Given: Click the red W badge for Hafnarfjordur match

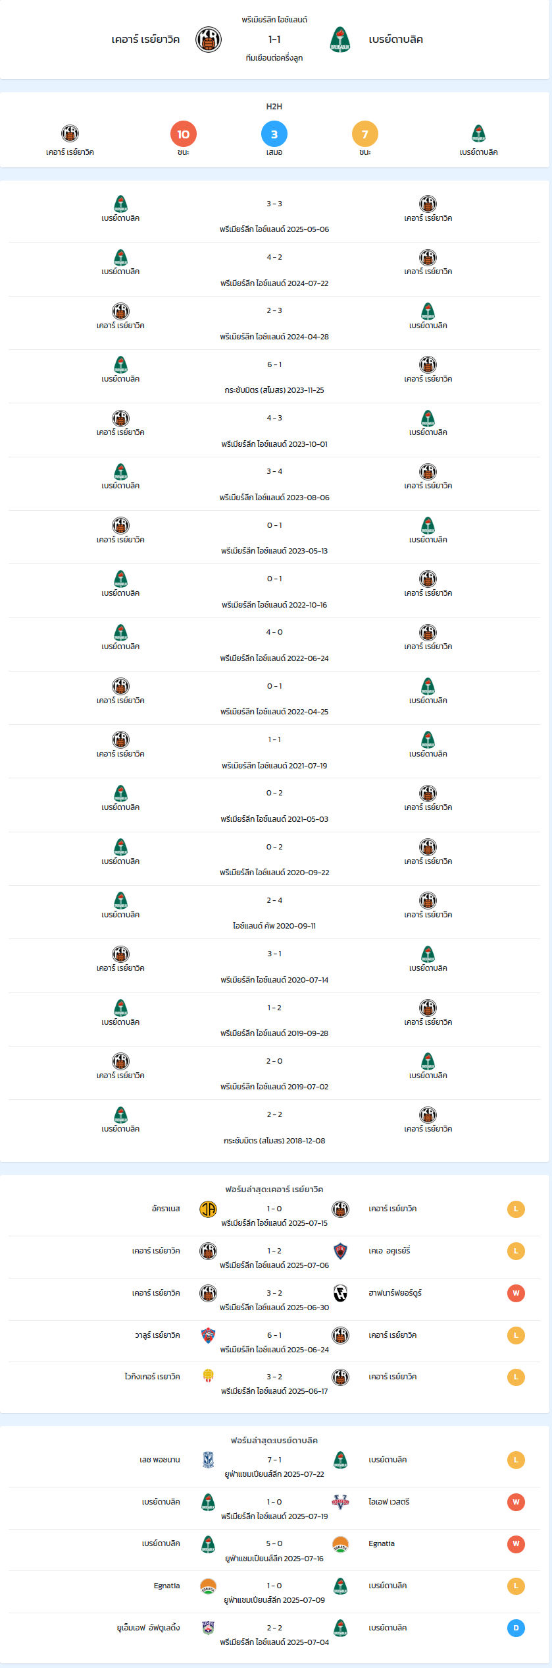Looking at the screenshot, I should (x=516, y=1293).
